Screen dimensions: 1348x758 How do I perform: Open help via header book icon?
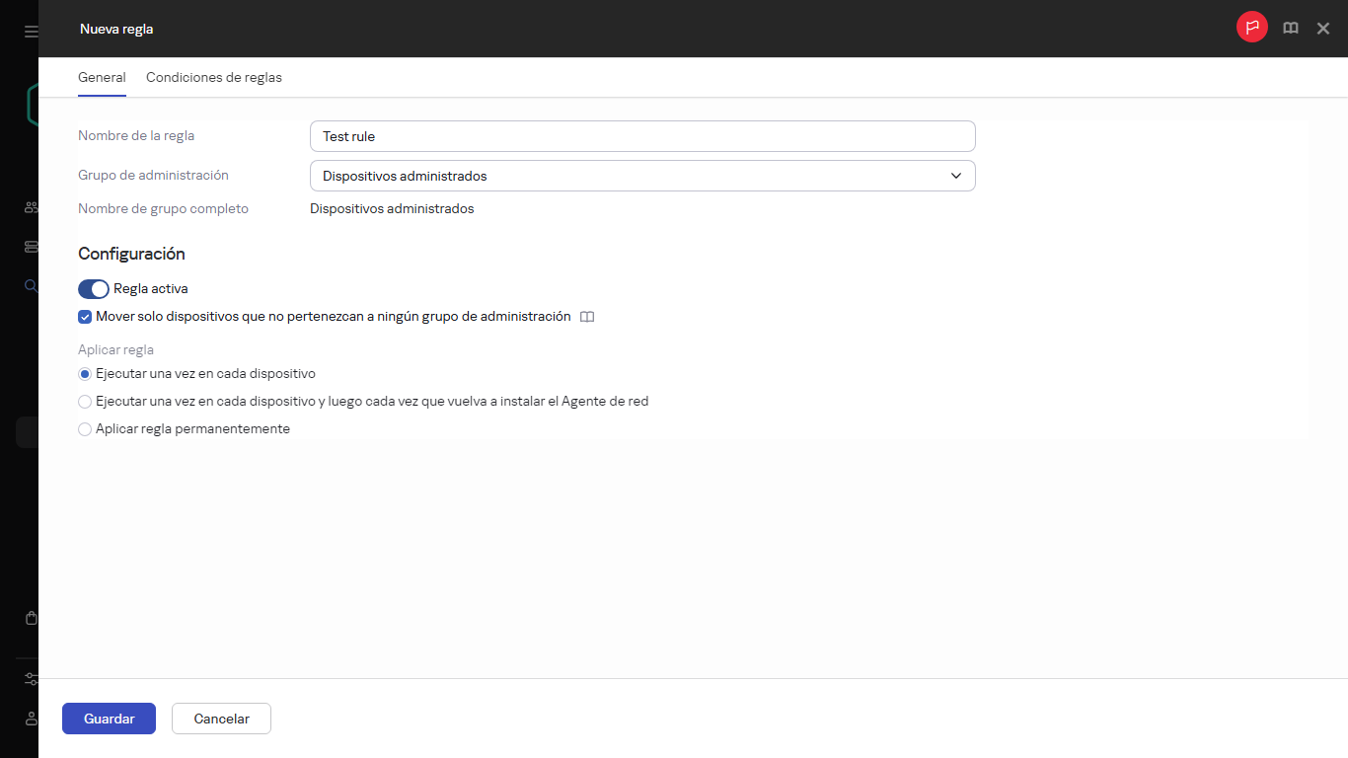coord(1290,29)
